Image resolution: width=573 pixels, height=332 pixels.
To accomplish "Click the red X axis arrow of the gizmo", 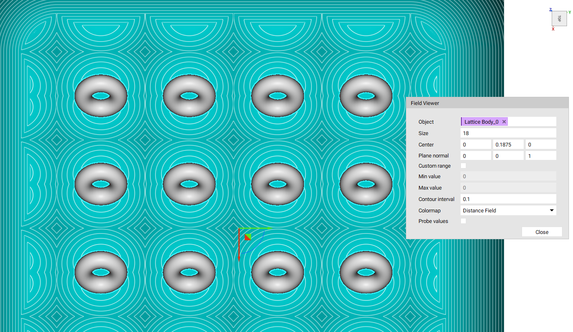I will pos(239,246).
